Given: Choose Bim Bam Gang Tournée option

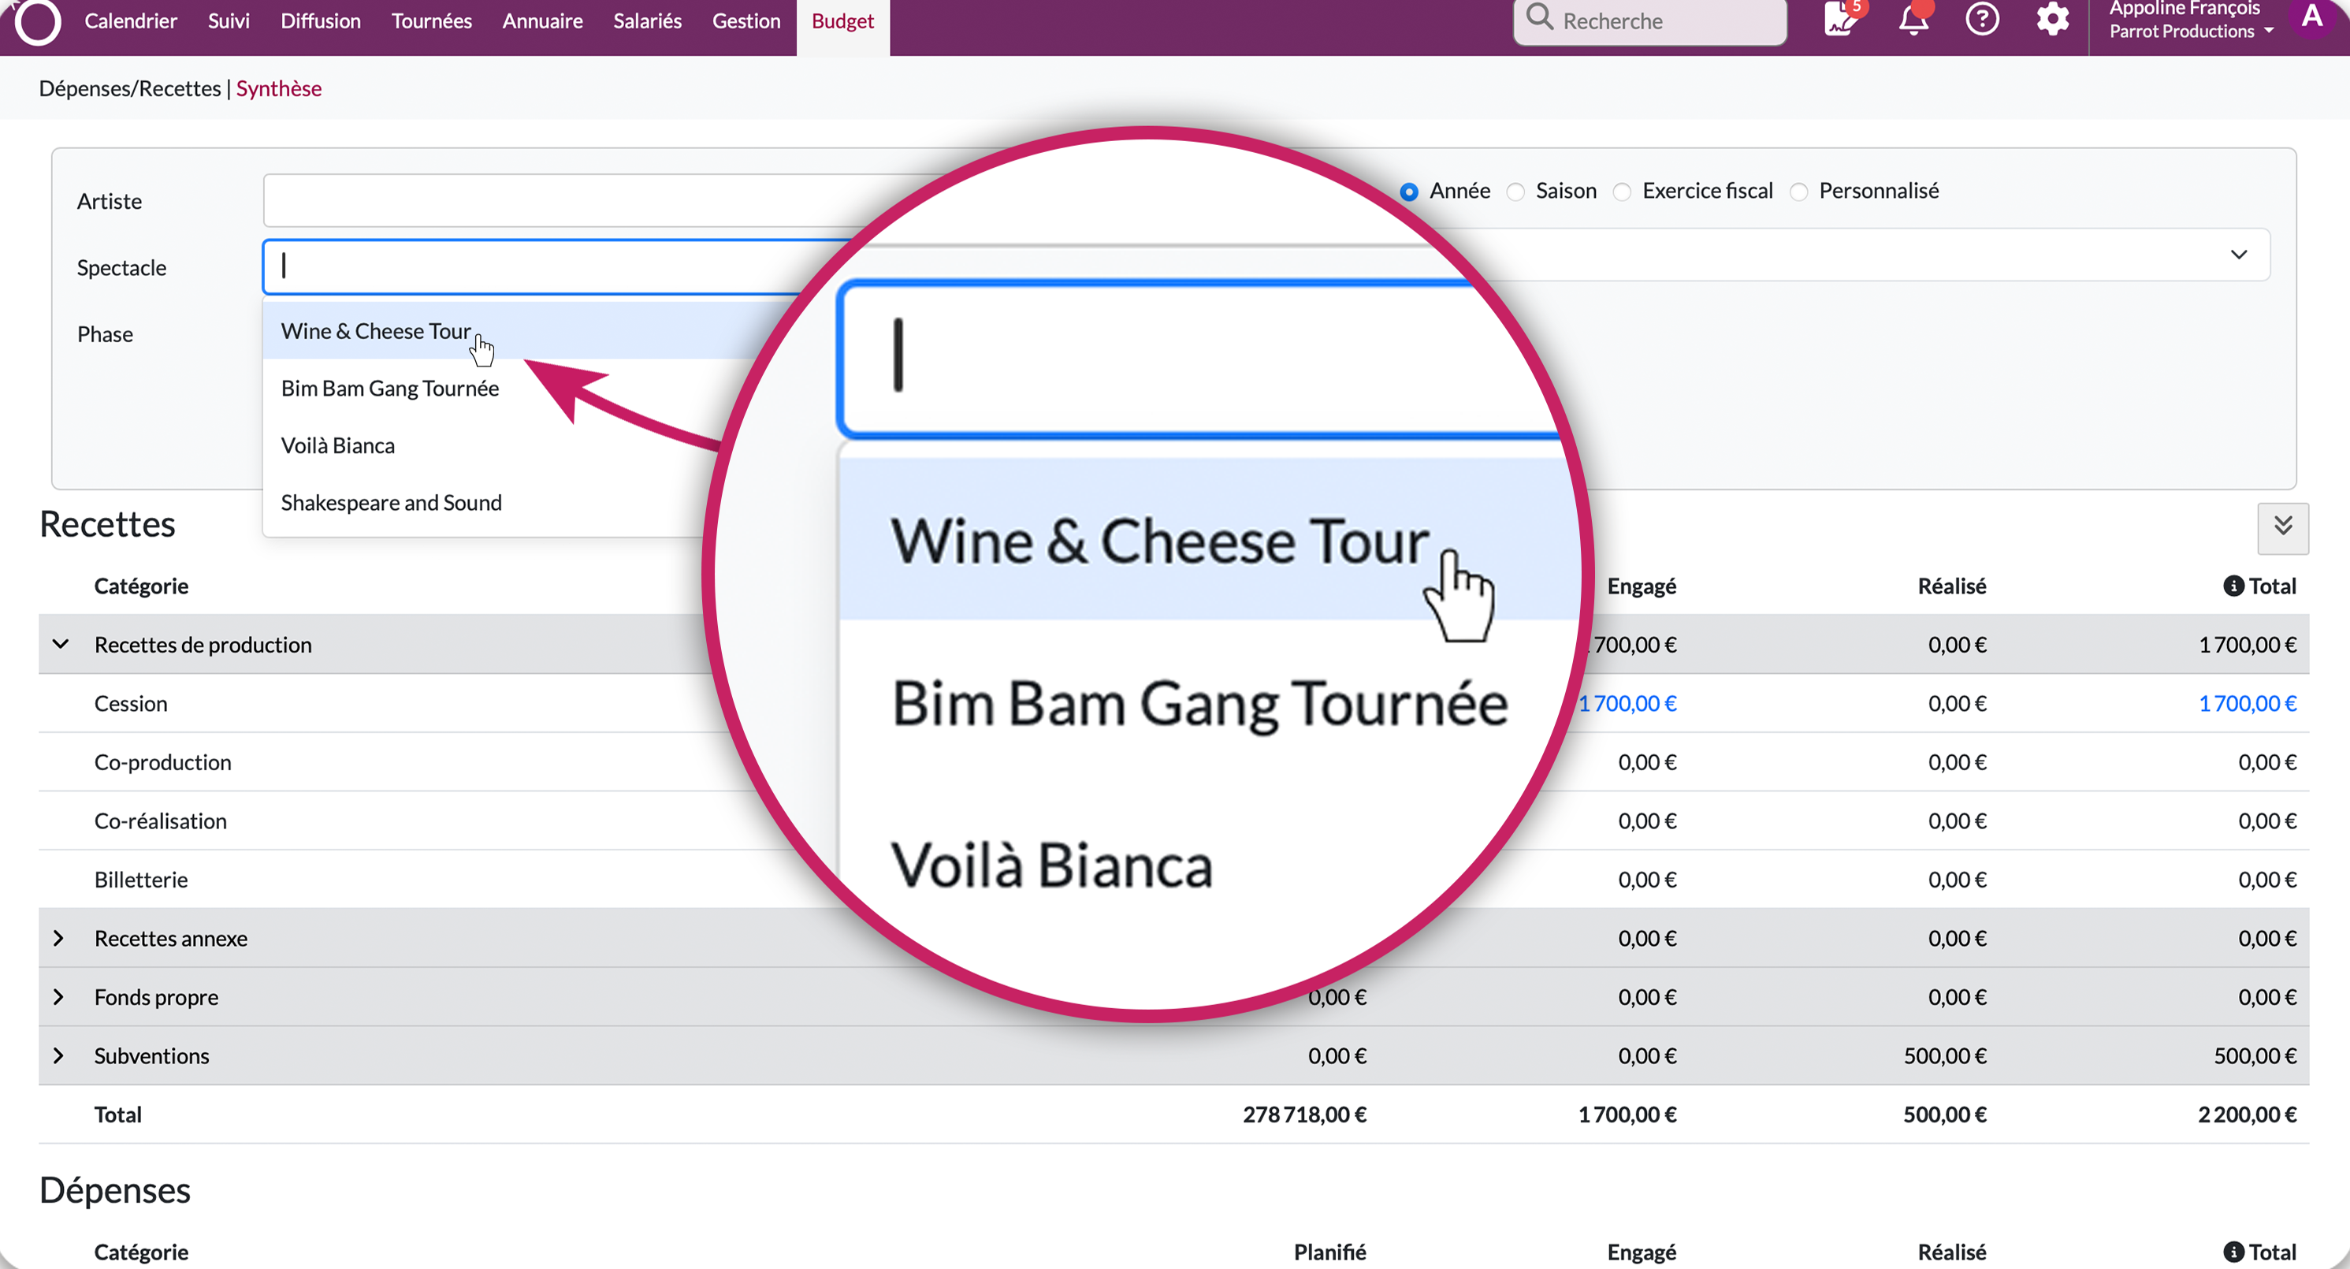Looking at the screenshot, I should tap(389, 389).
